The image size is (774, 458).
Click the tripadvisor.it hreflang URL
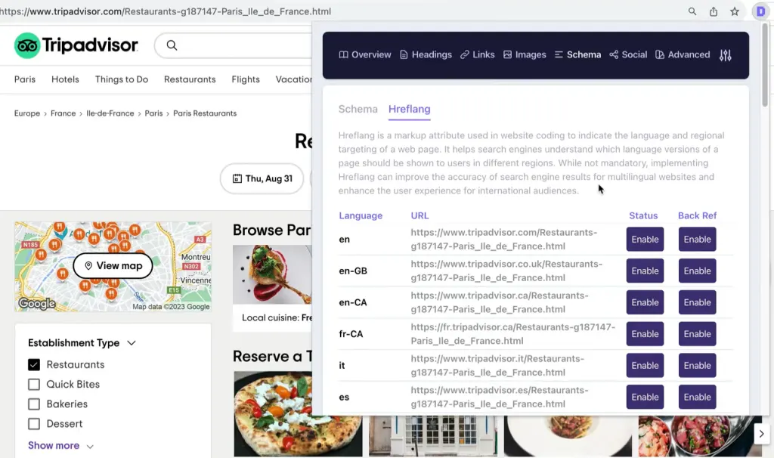pyautogui.click(x=497, y=366)
